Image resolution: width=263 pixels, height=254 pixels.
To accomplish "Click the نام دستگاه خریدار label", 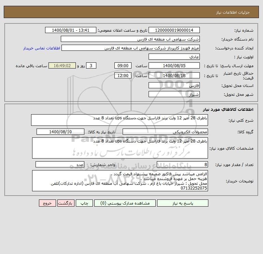I will pos(237,39).
